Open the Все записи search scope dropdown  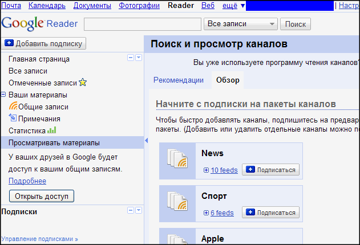pyautogui.click(x=241, y=24)
